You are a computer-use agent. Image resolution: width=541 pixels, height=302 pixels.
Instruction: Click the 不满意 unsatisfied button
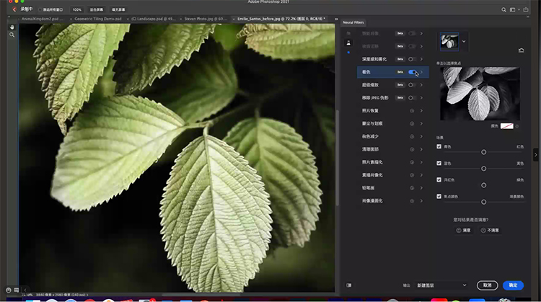pos(491,231)
